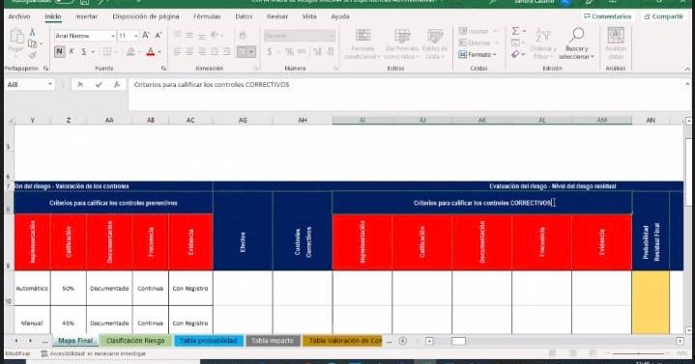Toggle Italic formatting button
Screen dimensions: 695x364
coord(72,52)
